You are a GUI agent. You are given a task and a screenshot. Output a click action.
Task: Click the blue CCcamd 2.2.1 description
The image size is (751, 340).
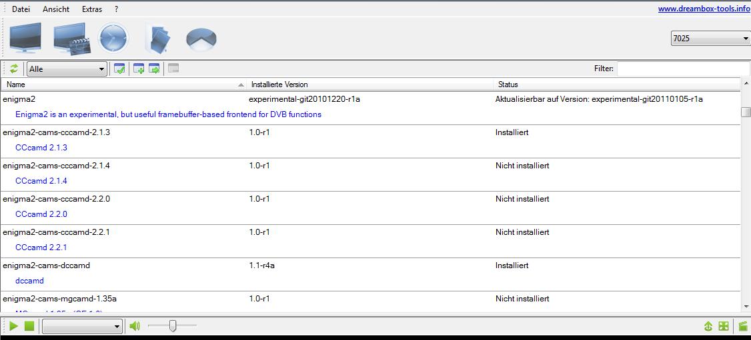tap(41, 248)
